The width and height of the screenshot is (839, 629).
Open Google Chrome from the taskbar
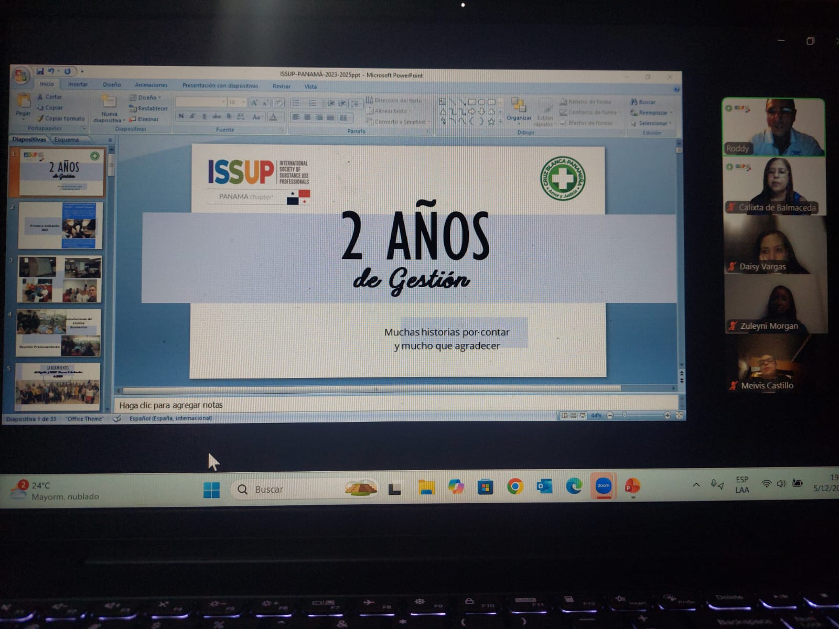tap(515, 487)
